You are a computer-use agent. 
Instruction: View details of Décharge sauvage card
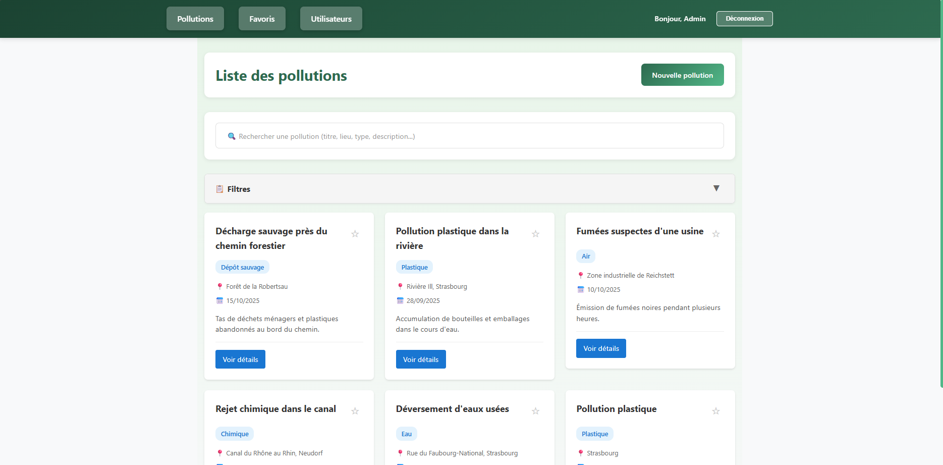[x=240, y=359]
